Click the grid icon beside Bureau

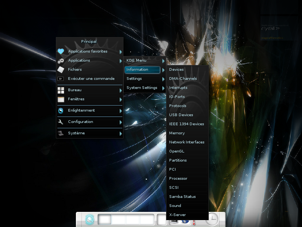point(61,90)
